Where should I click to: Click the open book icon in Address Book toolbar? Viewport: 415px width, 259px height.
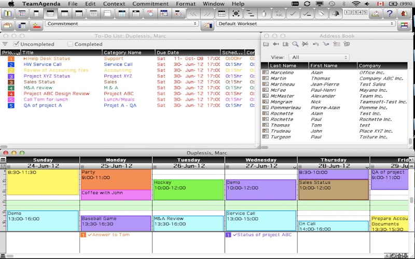(x=266, y=44)
